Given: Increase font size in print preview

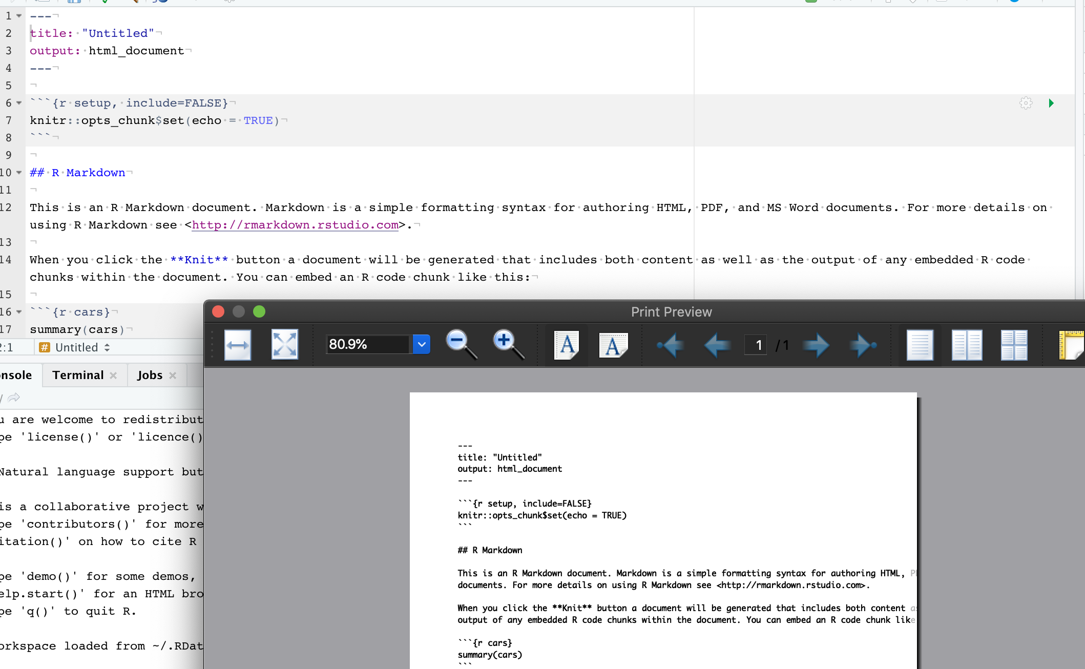Looking at the screenshot, I should click(566, 345).
